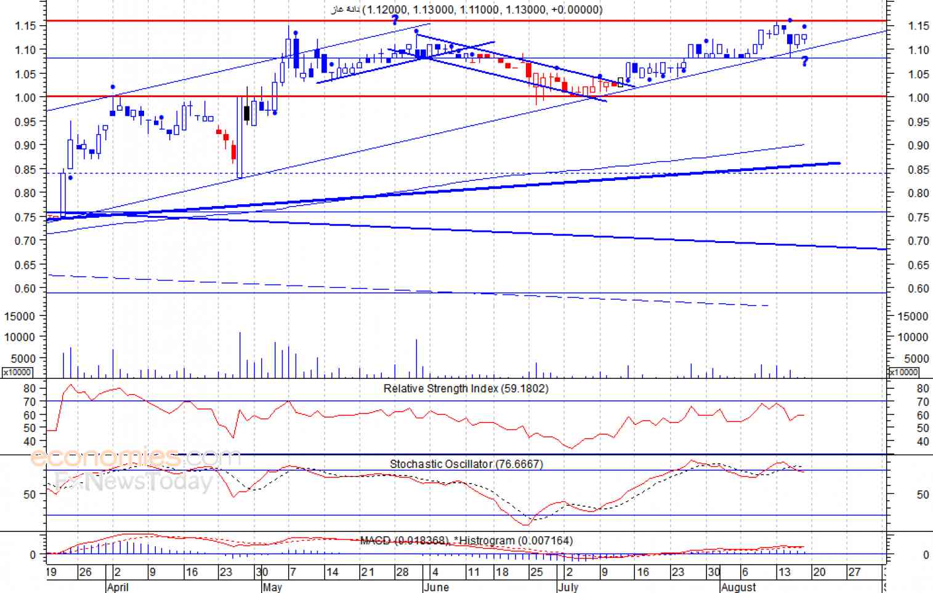Select the "June" month label on the time axis
Screen dimensions: 933x593
tap(436, 587)
